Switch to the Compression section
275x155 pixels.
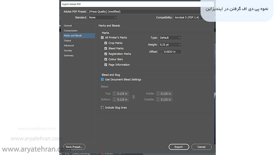click(71, 31)
